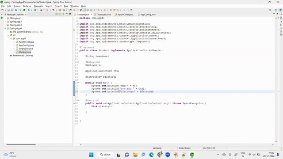This screenshot has height=159, width=283.
Task: Open the weather widget showing Cloudy
Action: [11, 155]
